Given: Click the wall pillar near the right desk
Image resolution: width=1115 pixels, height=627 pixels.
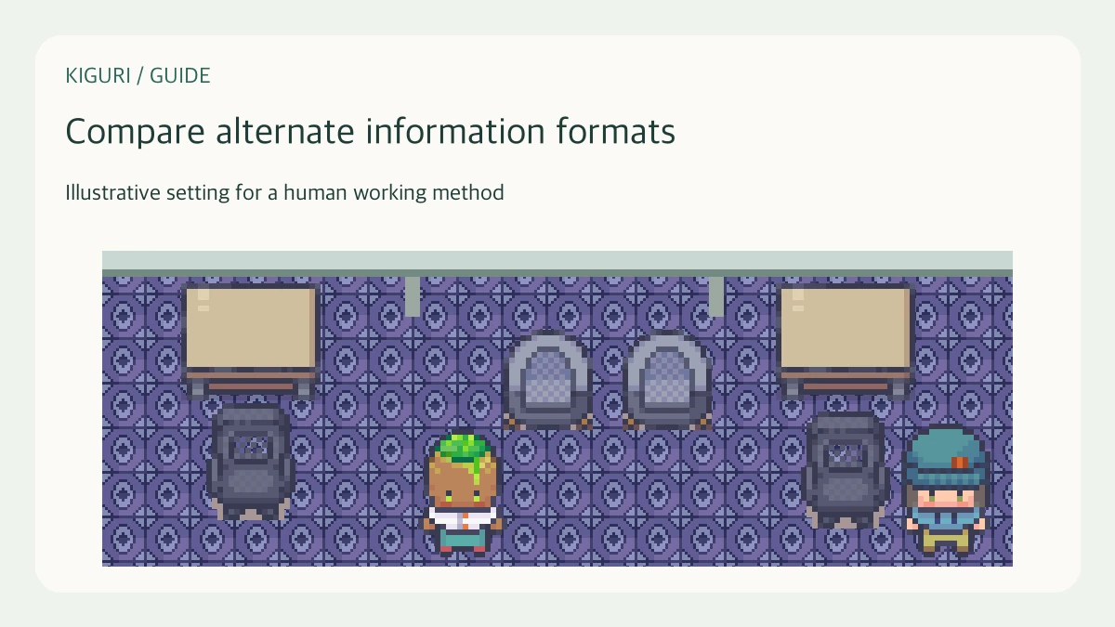Looking at the screenshot, I should pyautogui.click(x=716, y=296).
